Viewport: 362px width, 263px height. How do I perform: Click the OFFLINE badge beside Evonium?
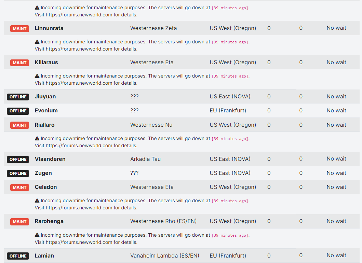click(x=18, y=111)
